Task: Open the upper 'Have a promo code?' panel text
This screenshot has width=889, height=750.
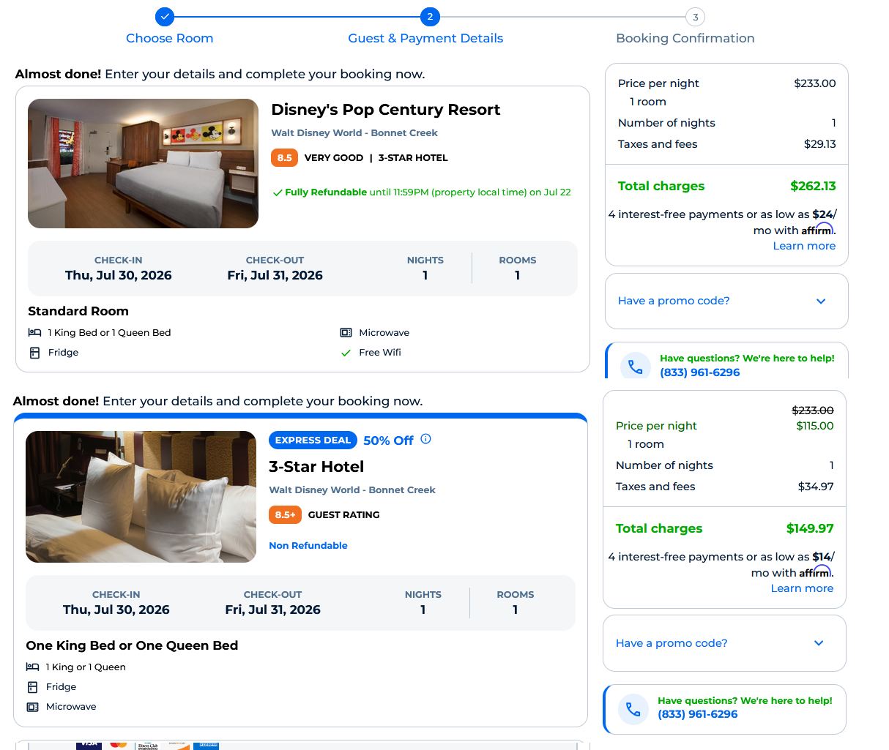Action: tap(674, 301)
